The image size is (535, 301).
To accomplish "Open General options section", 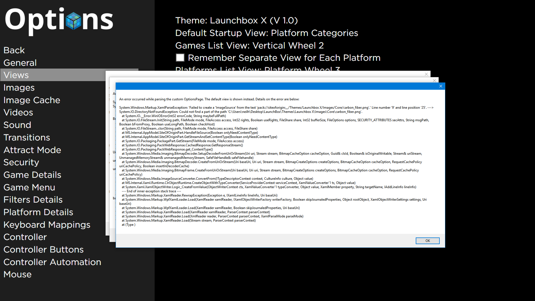I will click(20, 63).
